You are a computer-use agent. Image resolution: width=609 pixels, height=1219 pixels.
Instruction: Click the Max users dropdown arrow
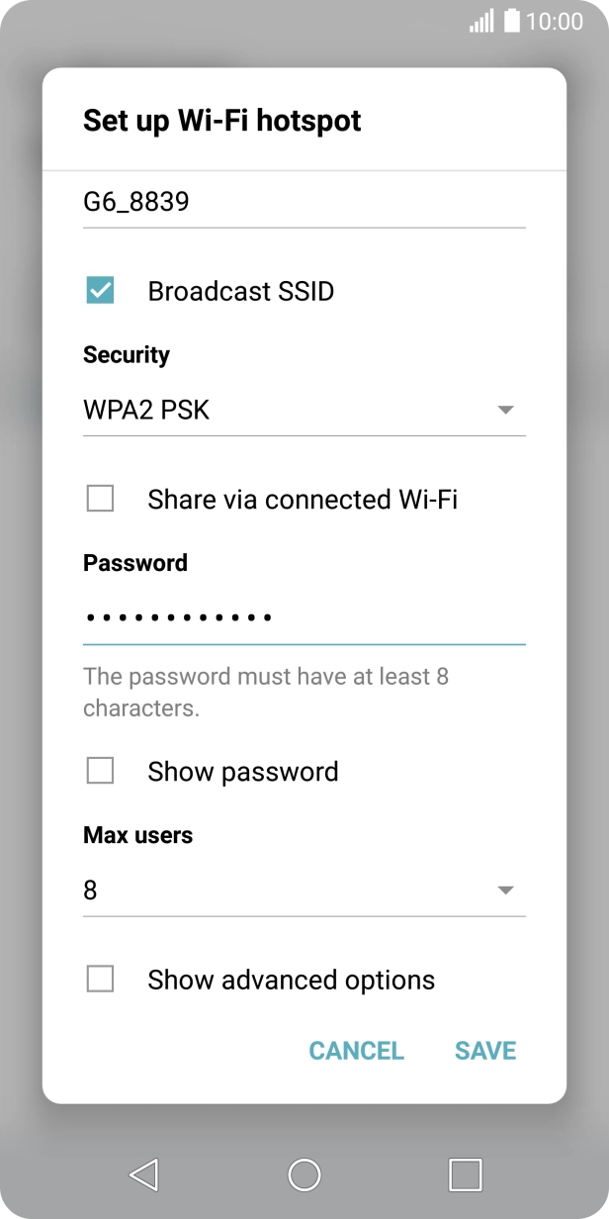click(x=505, y=891)
